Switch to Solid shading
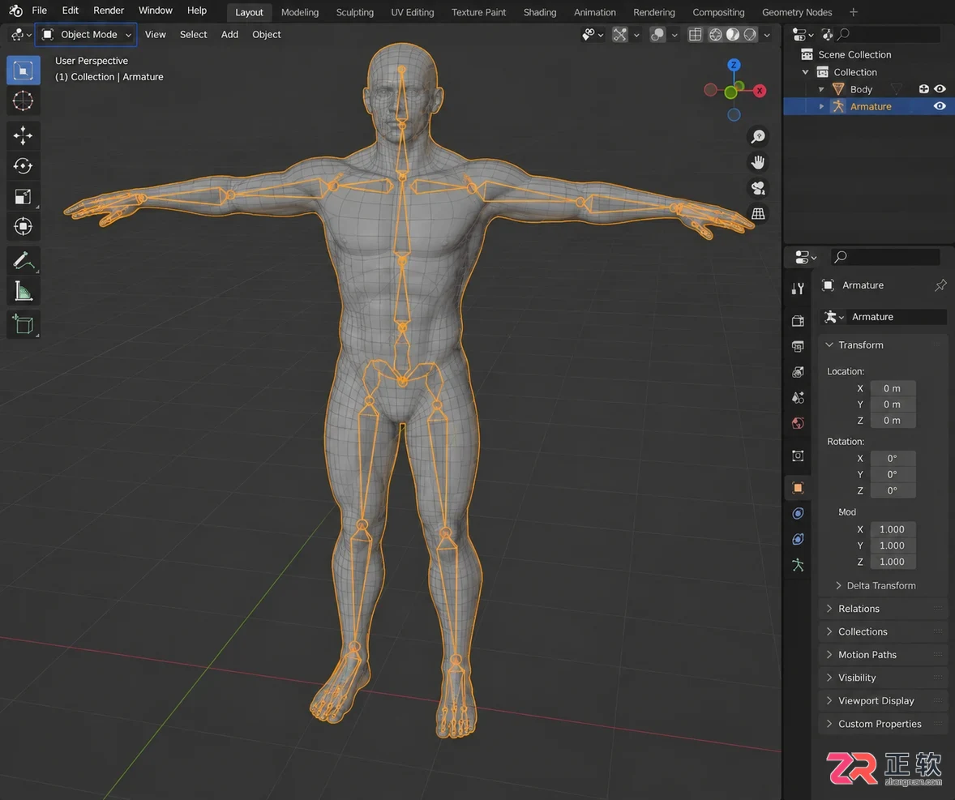 (733, 35)
